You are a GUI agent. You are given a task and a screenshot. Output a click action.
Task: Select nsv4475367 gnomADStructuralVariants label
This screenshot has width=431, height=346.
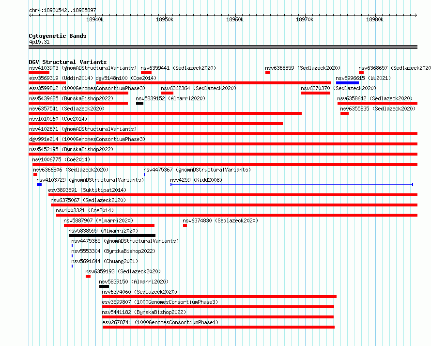pyautogui.click(x=197, y=170)
